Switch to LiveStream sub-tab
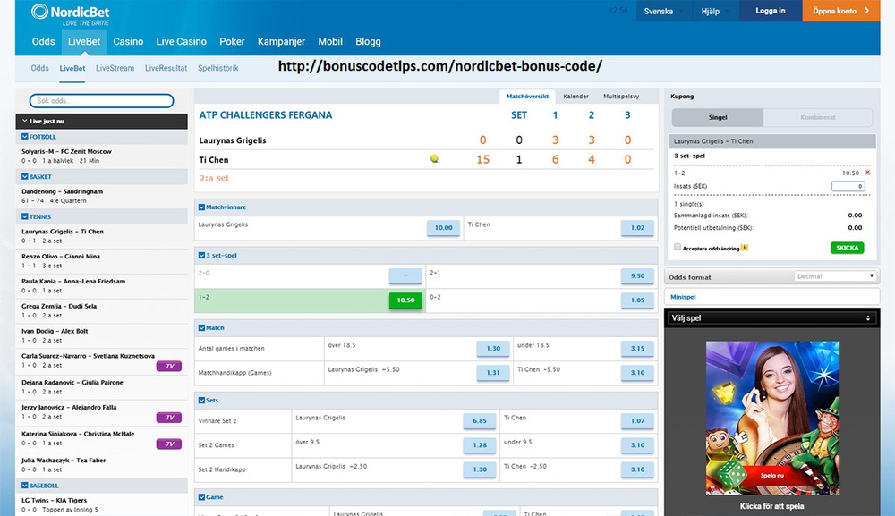Screen dimensions: 895x516 115,68
